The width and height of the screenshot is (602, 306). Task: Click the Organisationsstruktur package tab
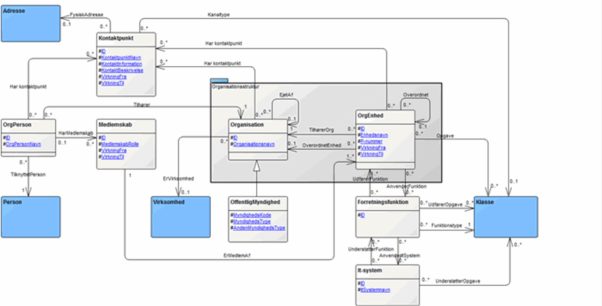(219, 80)
